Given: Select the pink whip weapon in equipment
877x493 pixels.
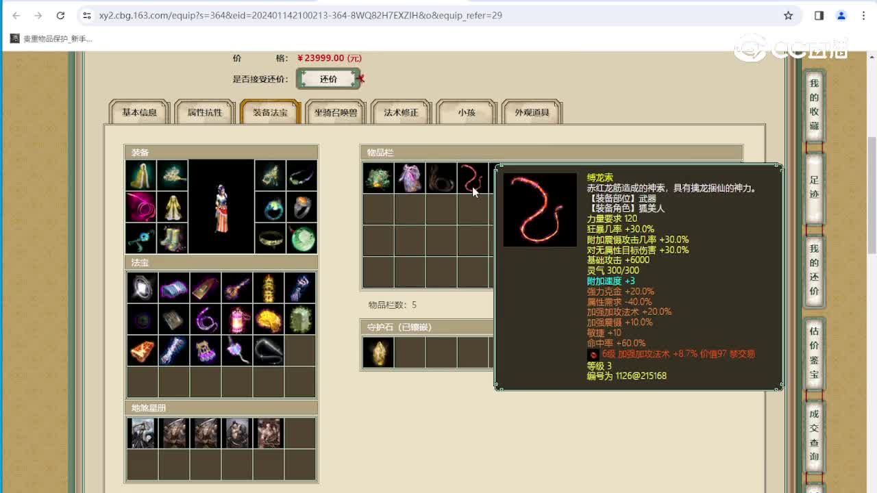Looking at the screenshot, I should click(141, 207).
